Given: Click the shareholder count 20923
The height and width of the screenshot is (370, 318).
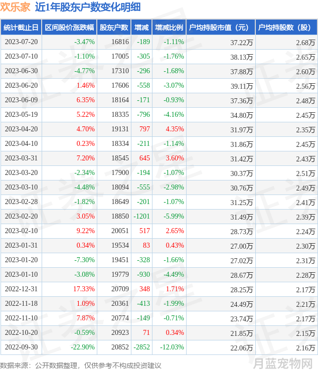Looking at the screenshot, I should click(x=120, y=332).
